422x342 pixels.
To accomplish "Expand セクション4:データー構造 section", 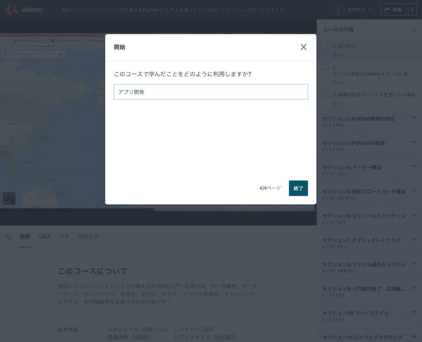I will (x=414, y=167).
